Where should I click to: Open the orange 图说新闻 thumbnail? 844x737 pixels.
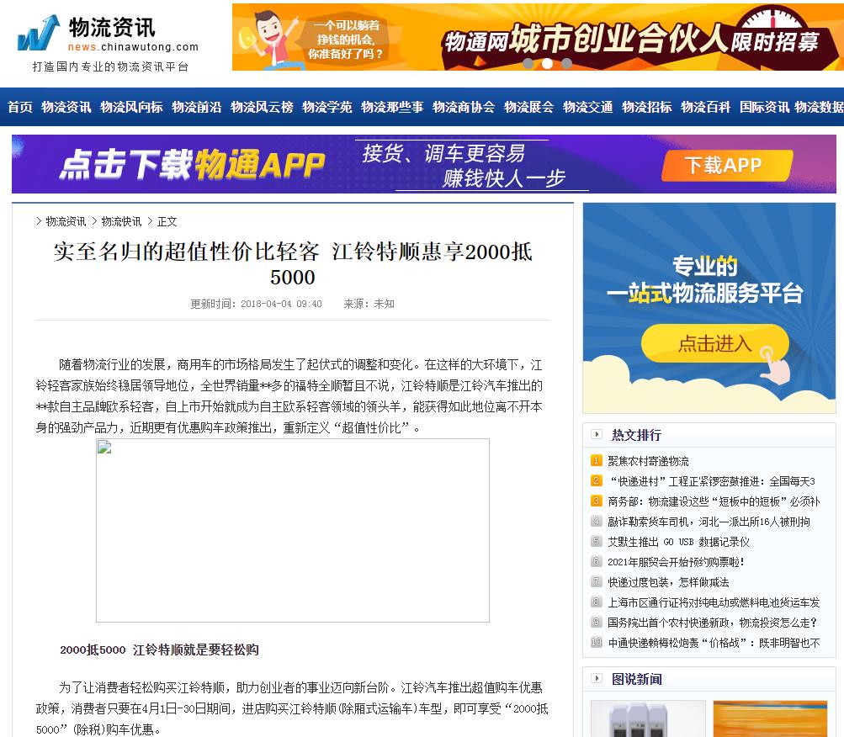[770, 718]
